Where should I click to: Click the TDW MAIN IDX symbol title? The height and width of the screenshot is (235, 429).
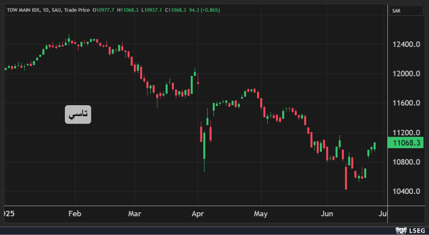25,10
